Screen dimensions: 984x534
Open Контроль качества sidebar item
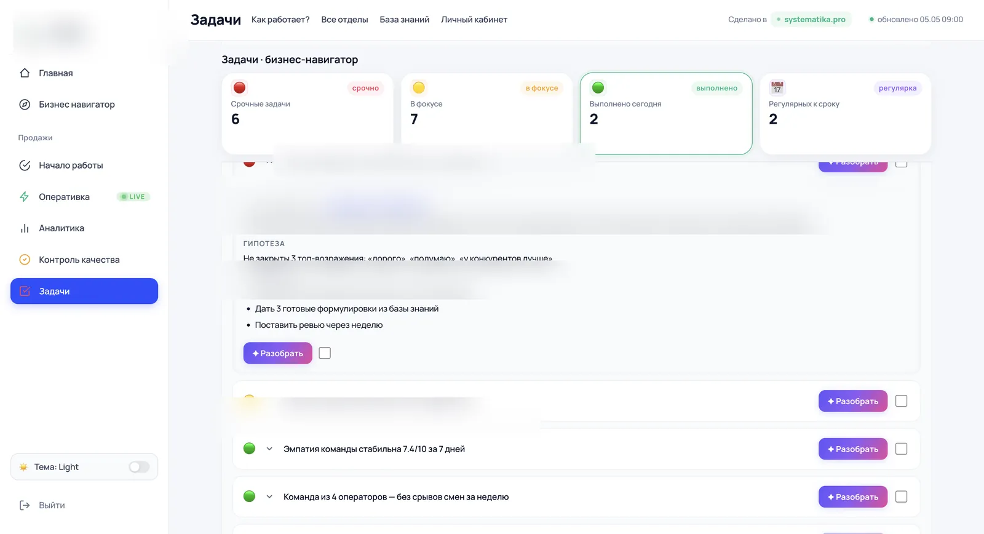coord(84,260)
